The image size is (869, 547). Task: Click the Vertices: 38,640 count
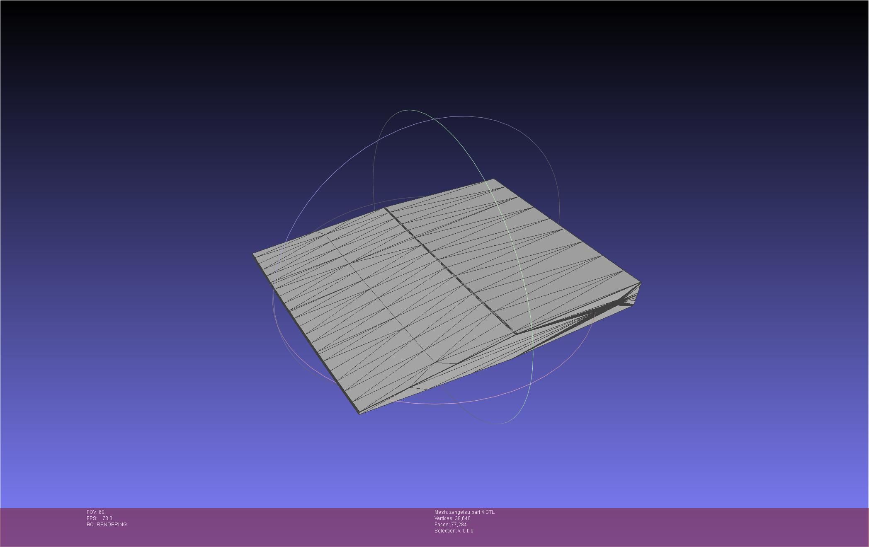[x=452, y=518]
